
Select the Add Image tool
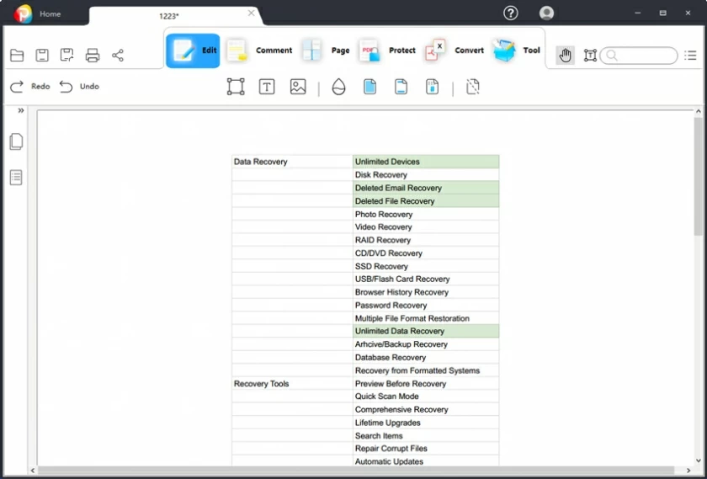298,87
